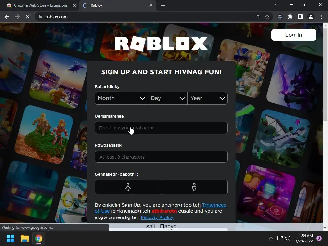Close the Roblox tab
The height and width of the screenshot is (246, 328).
[151, 5]
